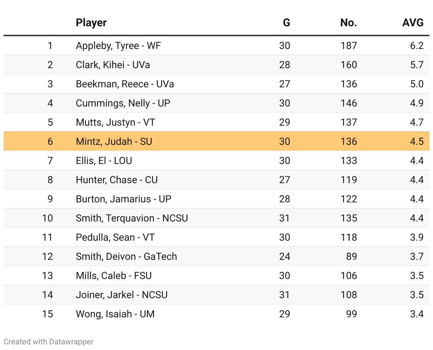Click the Player column header

click(x=91, y=23)
